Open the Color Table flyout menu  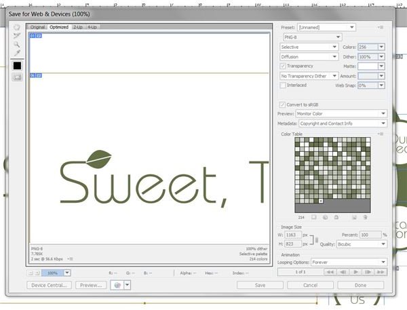coord(381,134)
